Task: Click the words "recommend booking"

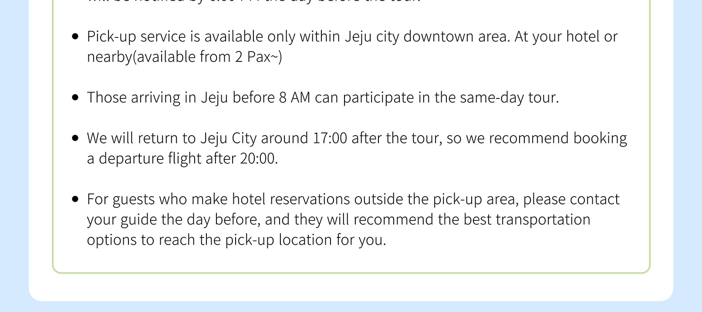Action: pos(558,138)
